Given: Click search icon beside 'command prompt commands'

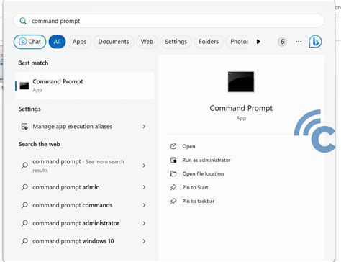Looking at the screenshot, I should [x=24, y=205].
